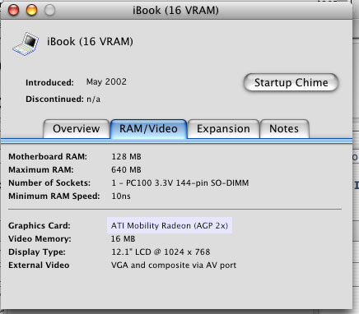Minimize window using yellow button
359x314 pixels.
(x=31, y=11)
